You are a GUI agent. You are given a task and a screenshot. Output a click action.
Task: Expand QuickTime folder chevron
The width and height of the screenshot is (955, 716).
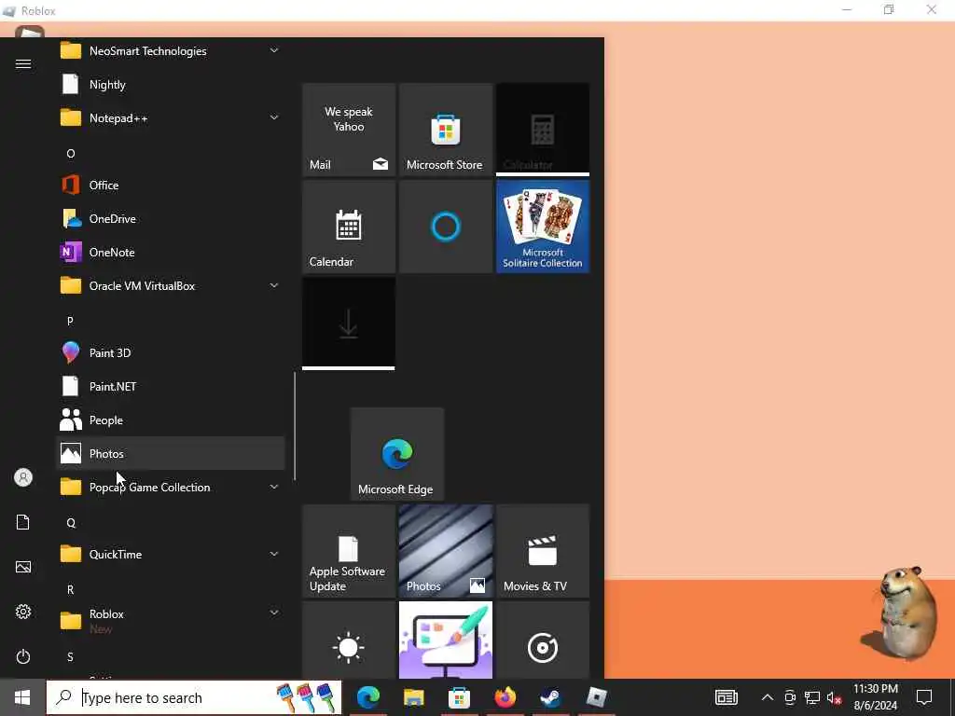274,554
